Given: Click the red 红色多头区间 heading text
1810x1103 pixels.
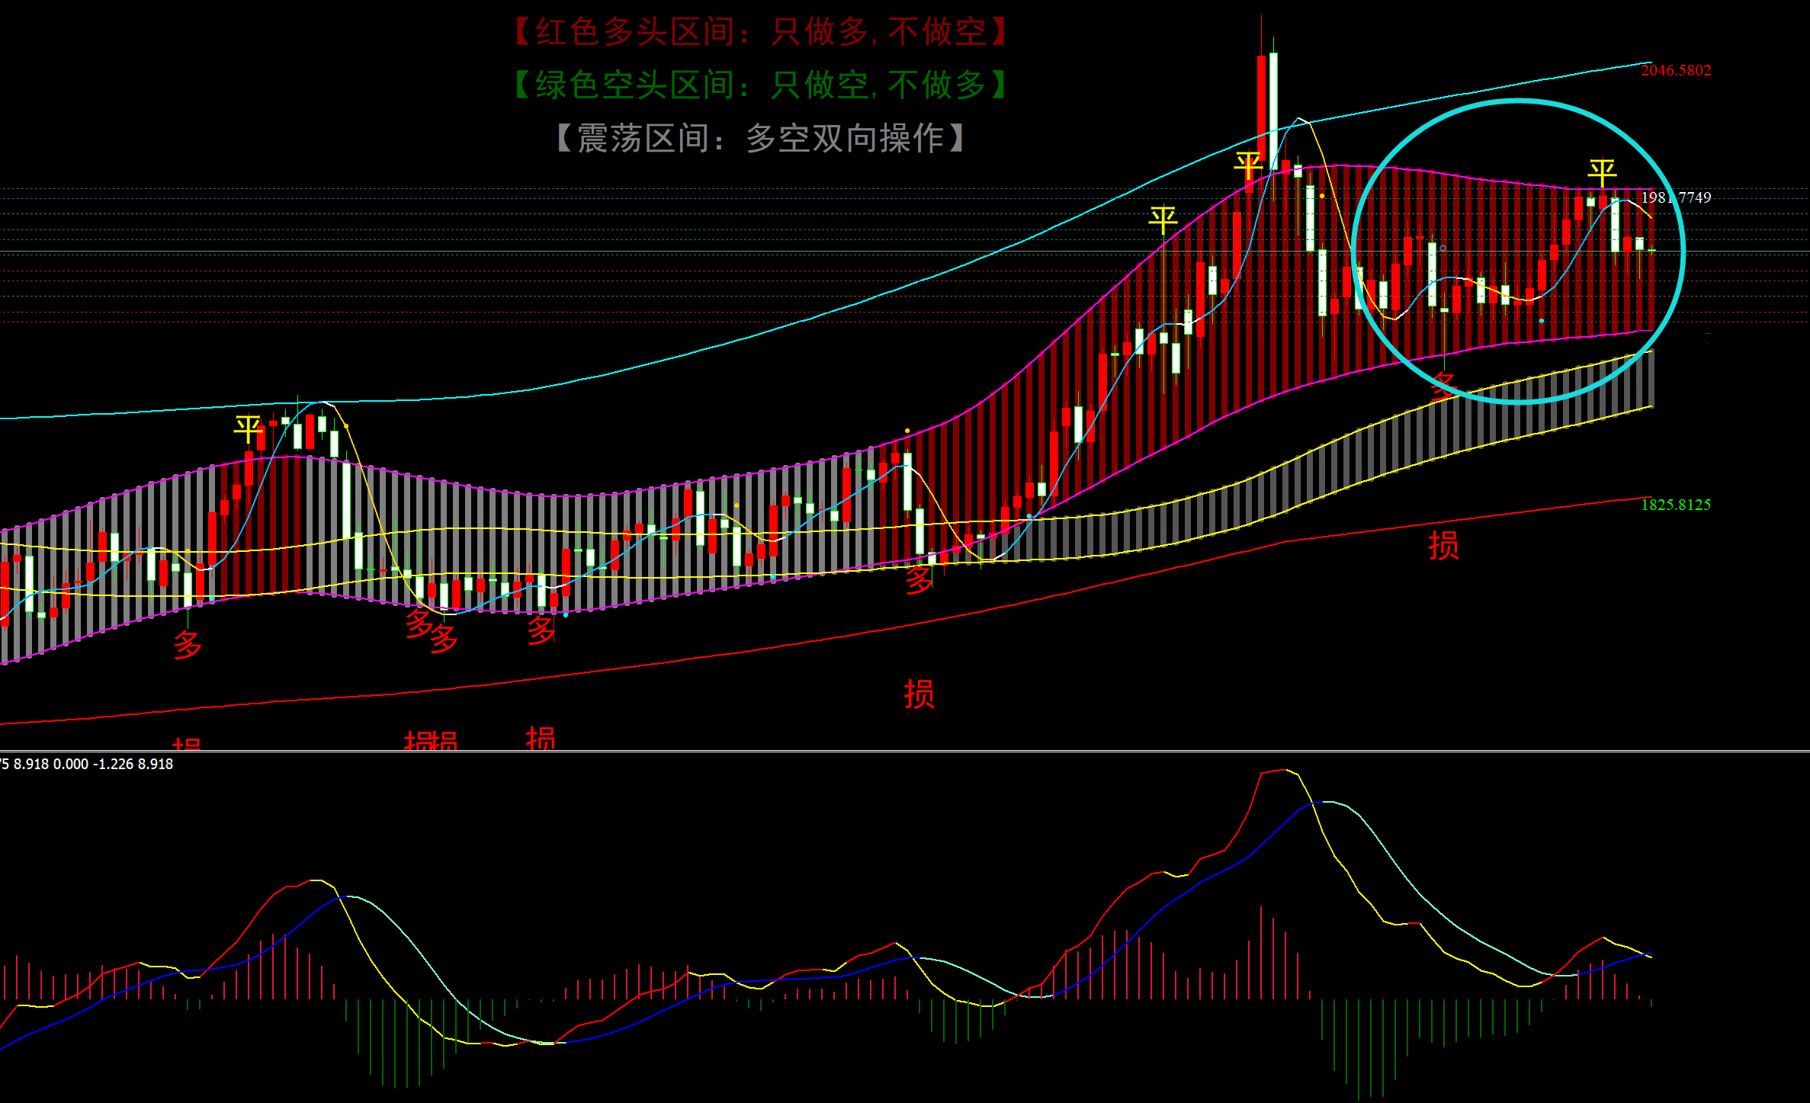Looking at the screenshot, I should point(761,32).
